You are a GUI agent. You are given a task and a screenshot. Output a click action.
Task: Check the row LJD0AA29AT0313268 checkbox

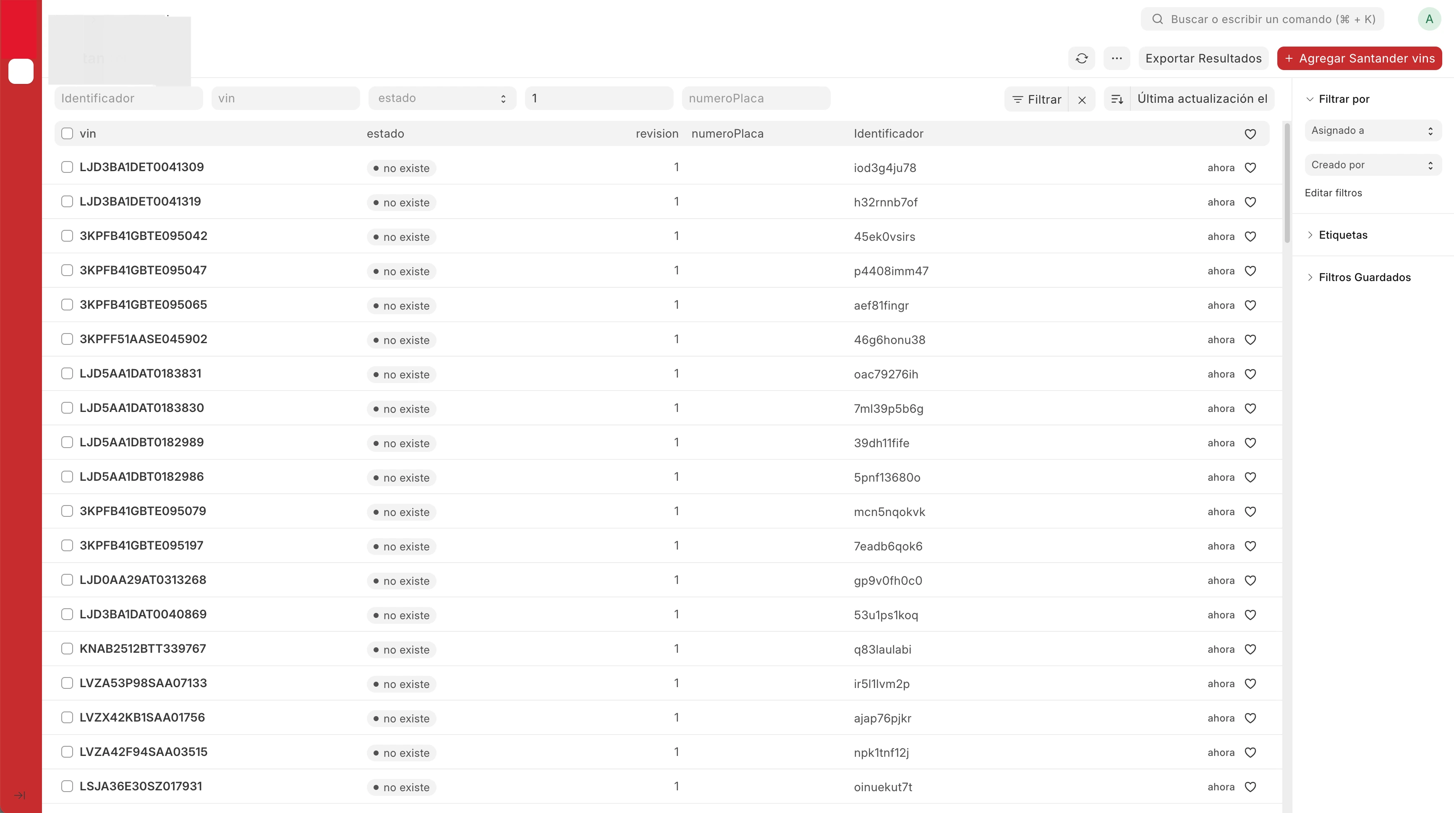(x=67, y=580)
